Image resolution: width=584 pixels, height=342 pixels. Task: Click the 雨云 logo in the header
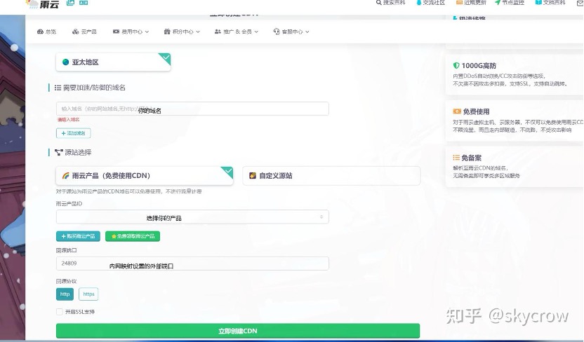(x=42, y=4)
